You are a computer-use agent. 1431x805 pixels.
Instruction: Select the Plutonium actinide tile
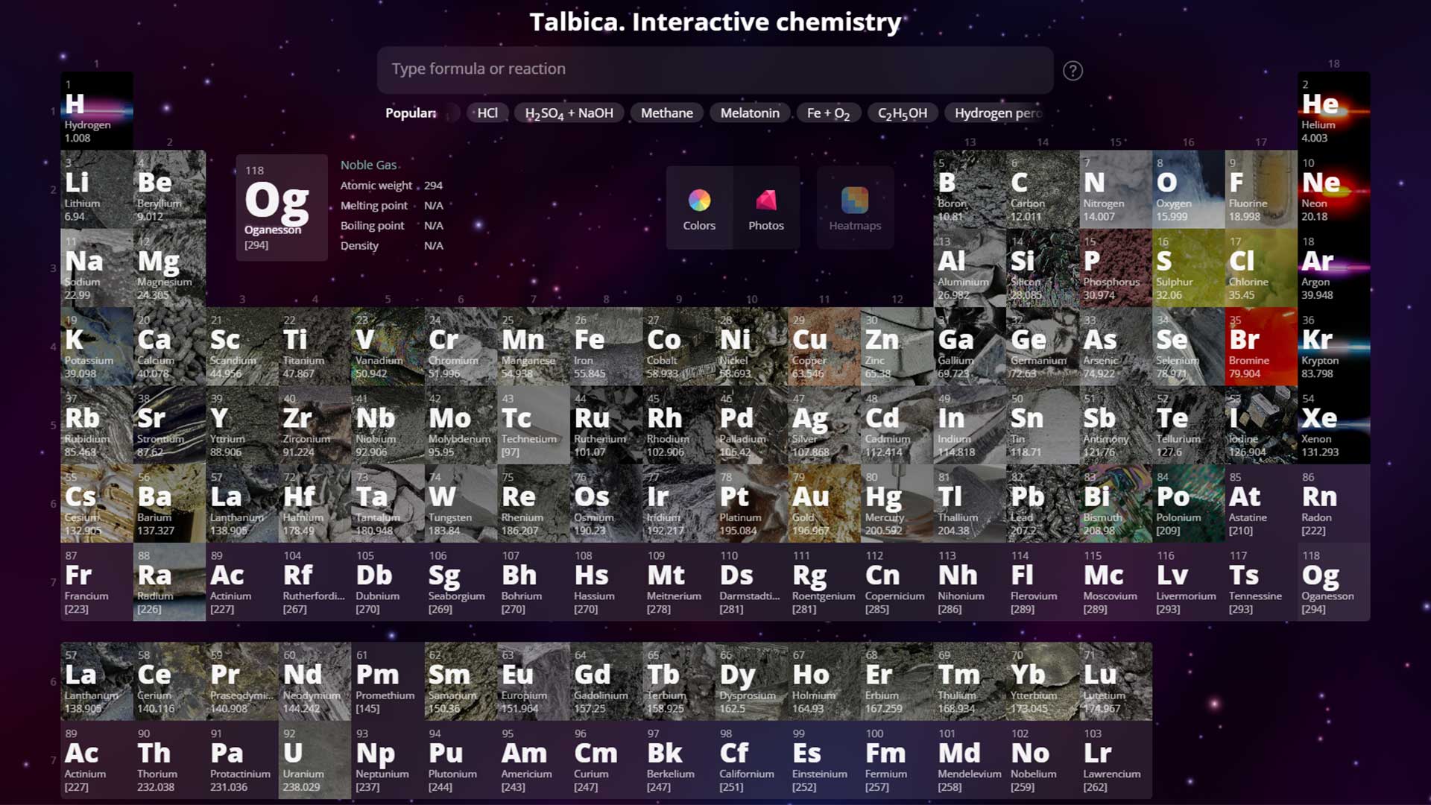tap(461, 760)
